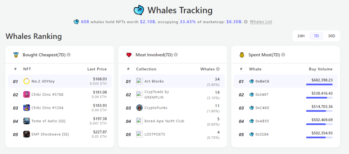Open Chibi Dino #5788 NFT name
The height and width of the screenshot is (154, 349).
(48, 94)
